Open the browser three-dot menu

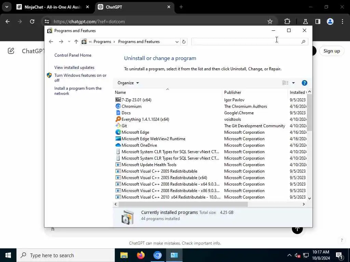[x=342, y=21]
